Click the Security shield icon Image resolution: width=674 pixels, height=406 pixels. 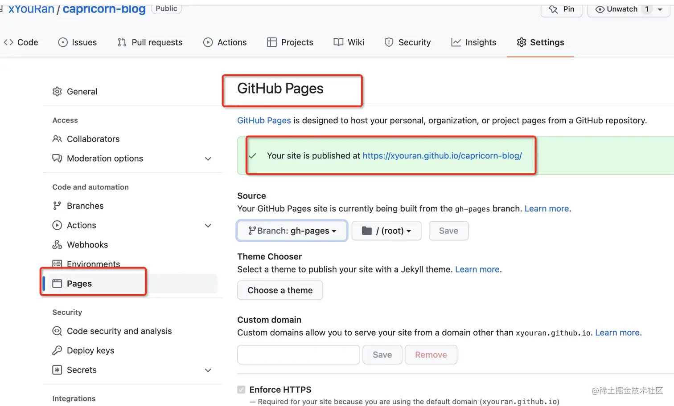click(x=389, y=42)
